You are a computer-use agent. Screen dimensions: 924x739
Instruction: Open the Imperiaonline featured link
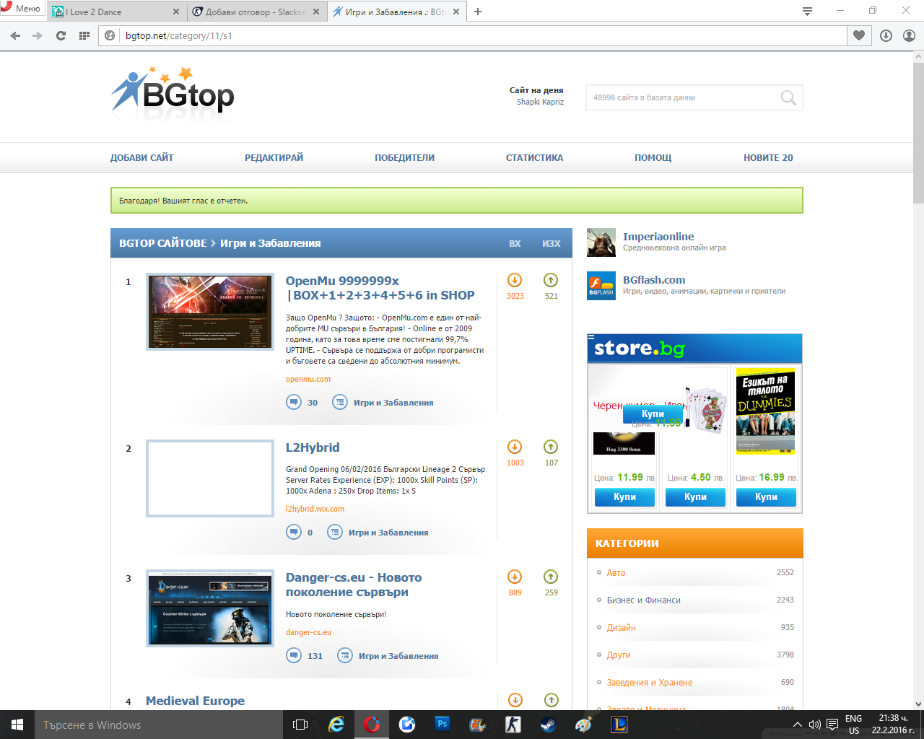click(x=658, y=236)
